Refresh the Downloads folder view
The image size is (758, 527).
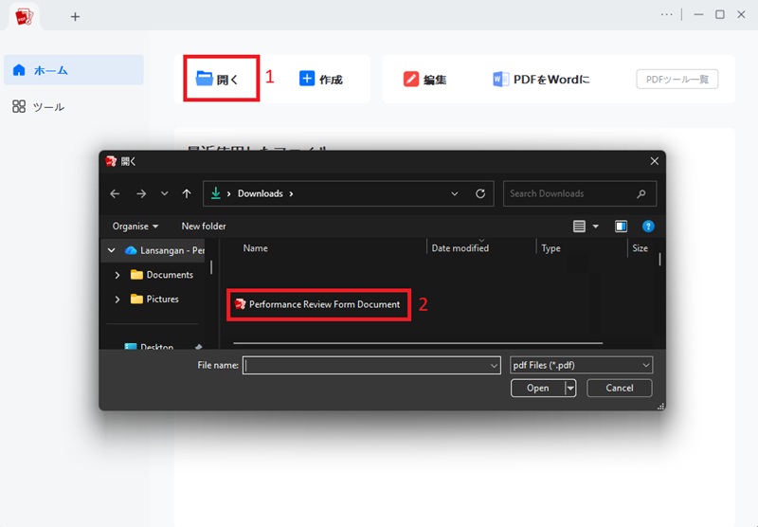coord(480,194)
